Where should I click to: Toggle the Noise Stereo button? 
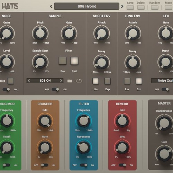[x=11, y=81]
